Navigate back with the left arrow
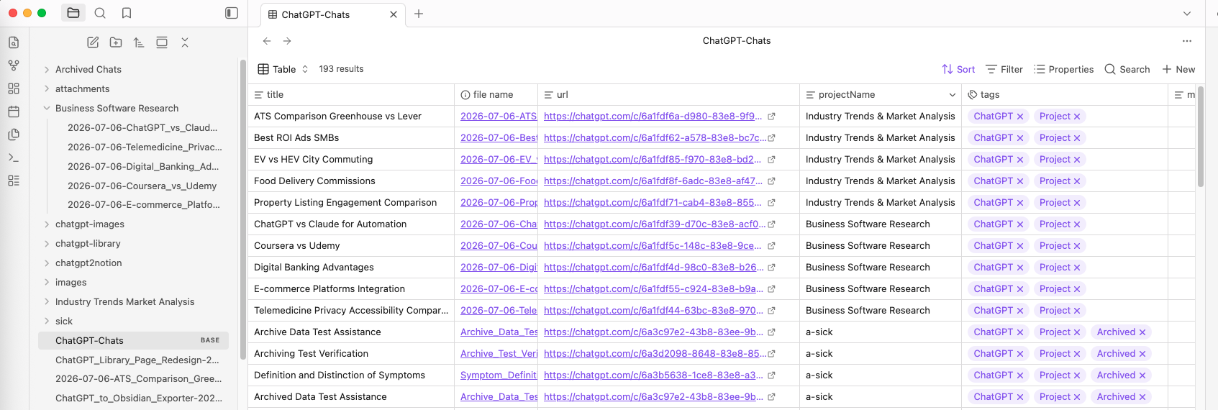 pos(267,41)
